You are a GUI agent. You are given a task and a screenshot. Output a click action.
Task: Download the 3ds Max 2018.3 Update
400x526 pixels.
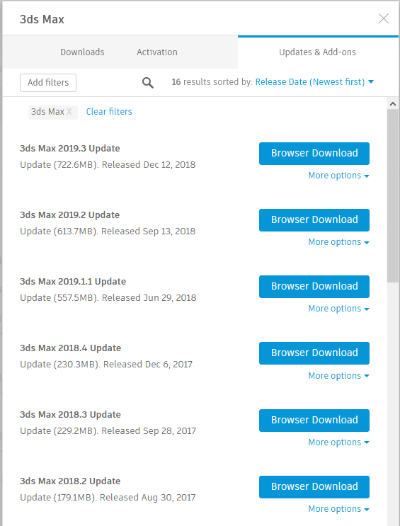tap(314, 421)
